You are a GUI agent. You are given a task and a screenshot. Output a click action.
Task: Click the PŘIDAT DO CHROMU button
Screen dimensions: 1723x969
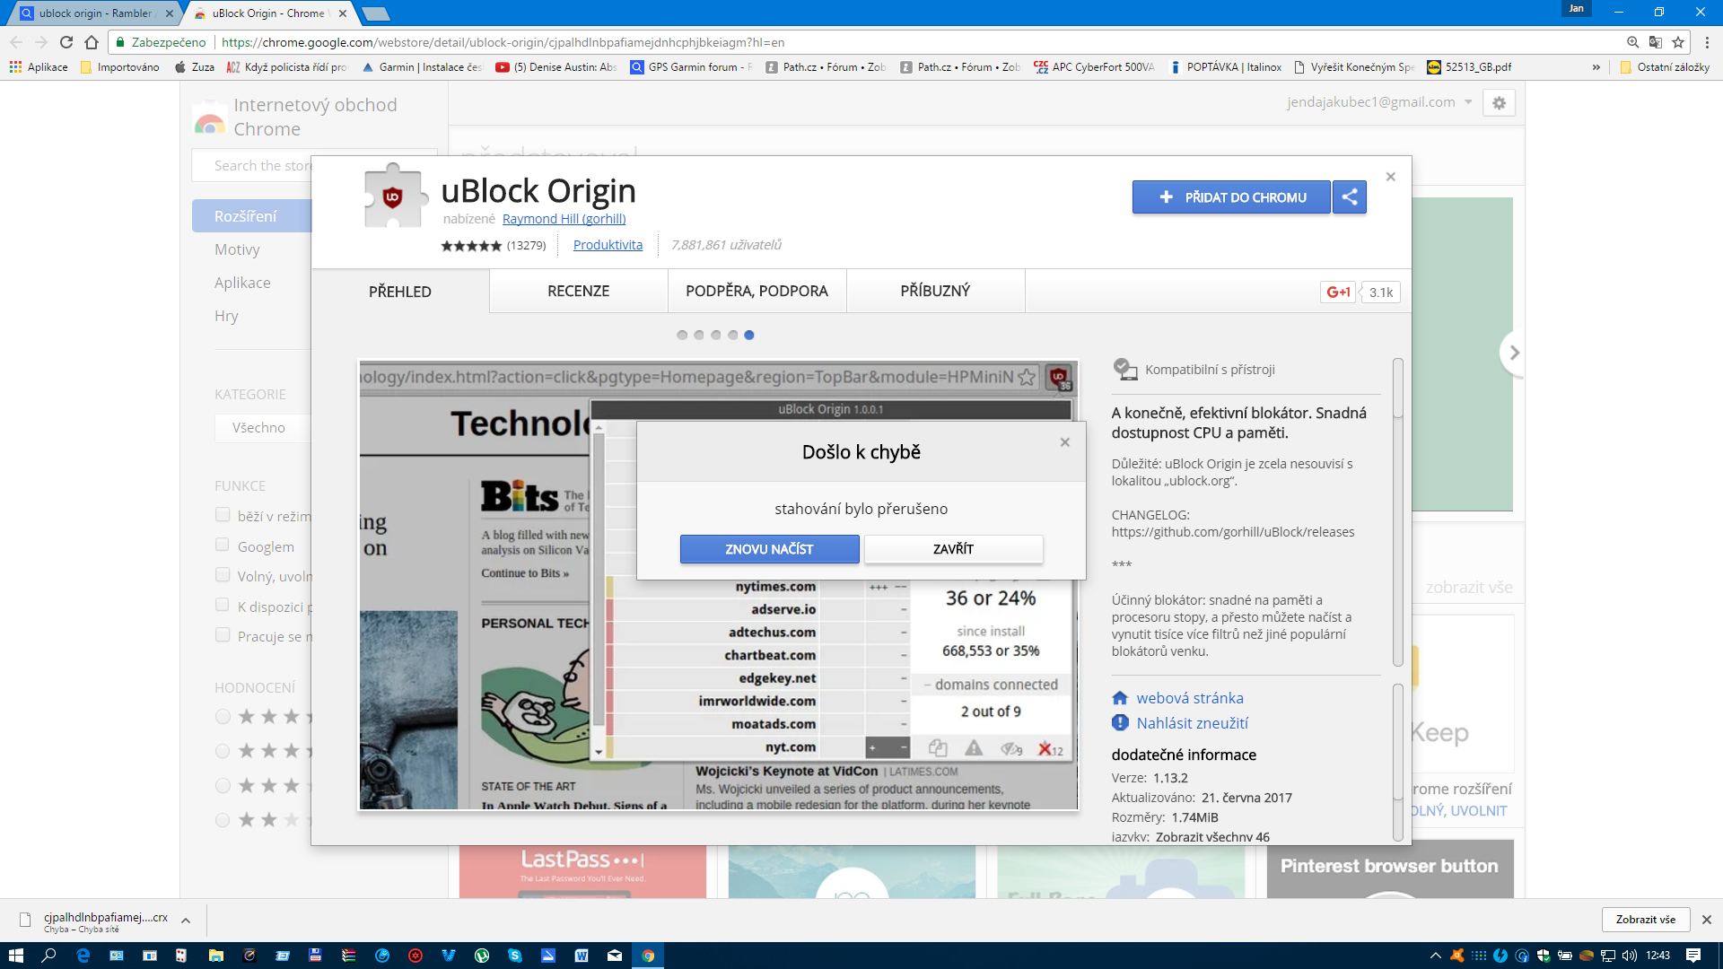point(1231,197)
